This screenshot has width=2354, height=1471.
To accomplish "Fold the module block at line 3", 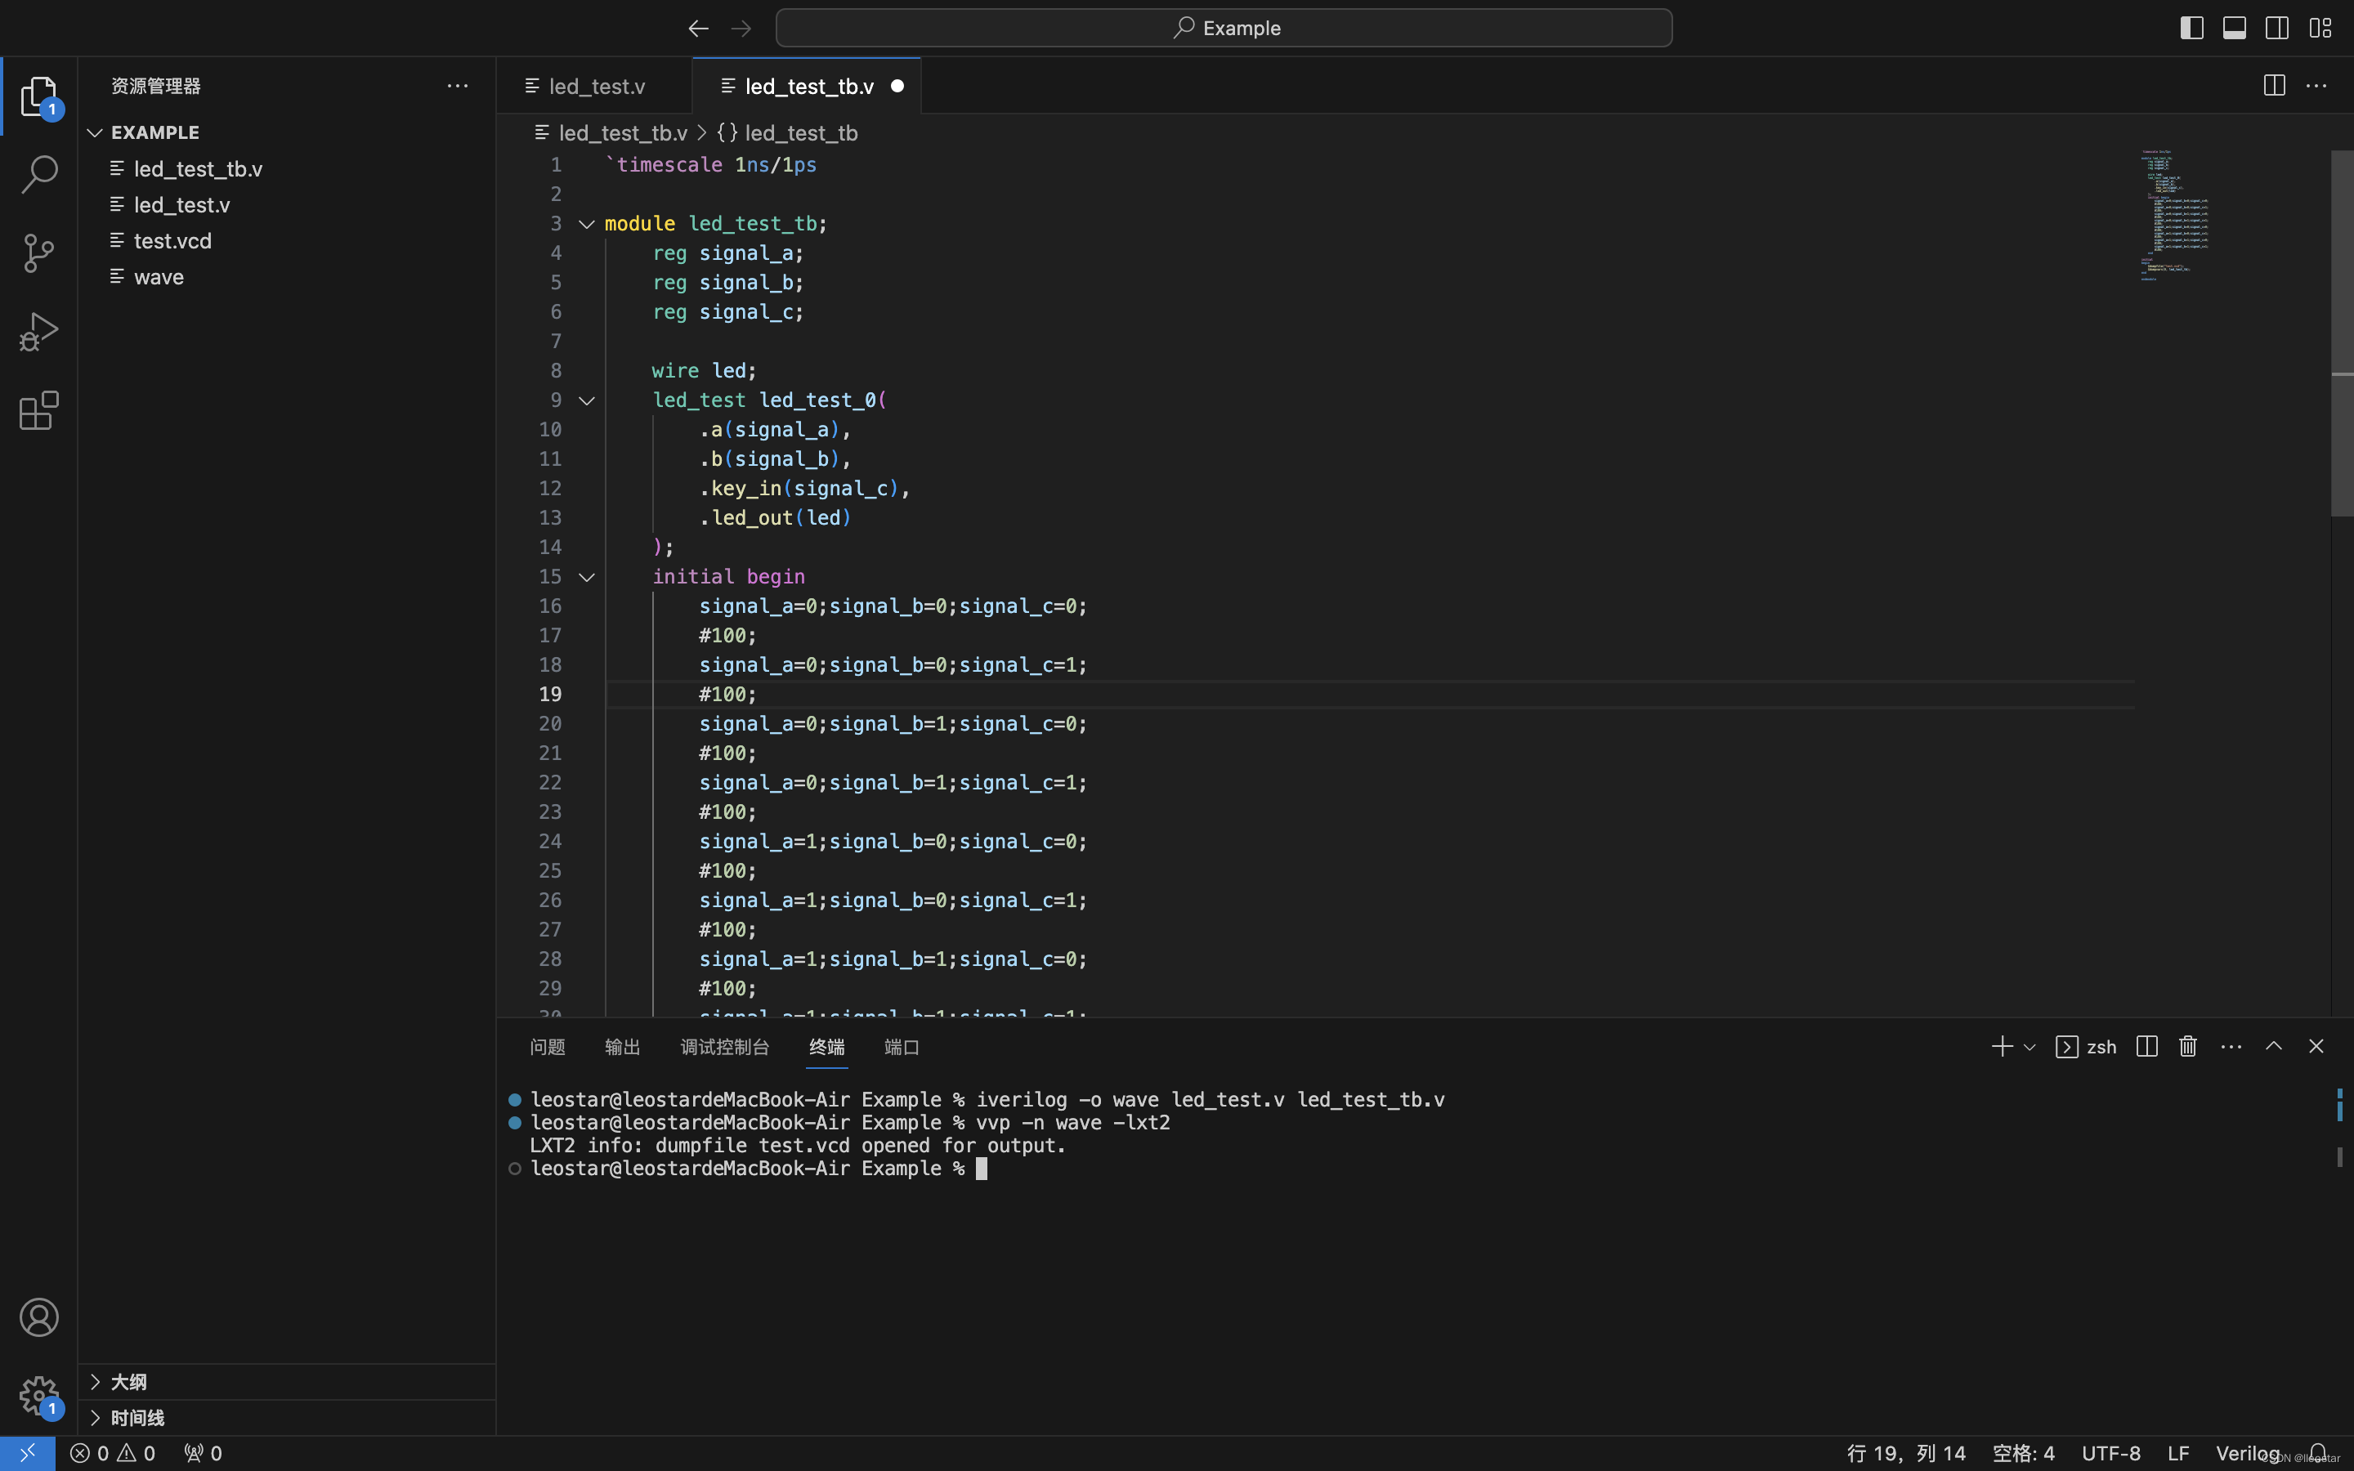I will coord(587,224).
